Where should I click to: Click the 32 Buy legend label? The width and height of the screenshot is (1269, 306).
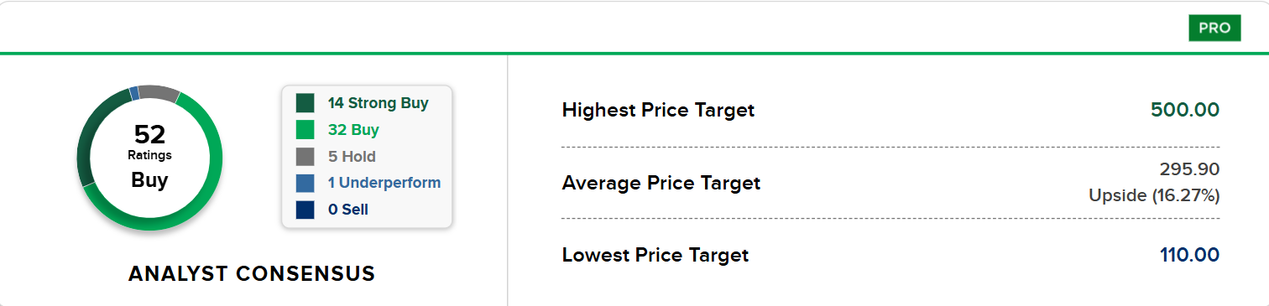[x=353, y=130]
